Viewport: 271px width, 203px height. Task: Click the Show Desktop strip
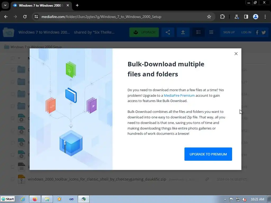269,199
